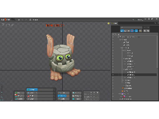Viewport: 159px width, 119px height.
Task: Select the Rotate transform tool
Action: point(32,90)
